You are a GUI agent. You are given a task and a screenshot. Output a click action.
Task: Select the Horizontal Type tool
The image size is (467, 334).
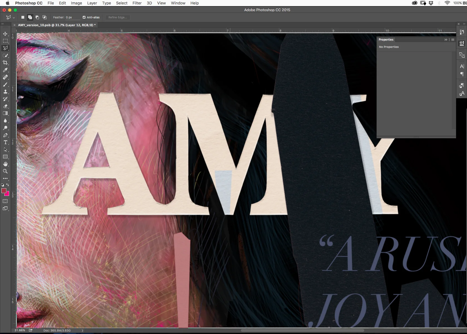pos(5,142)
